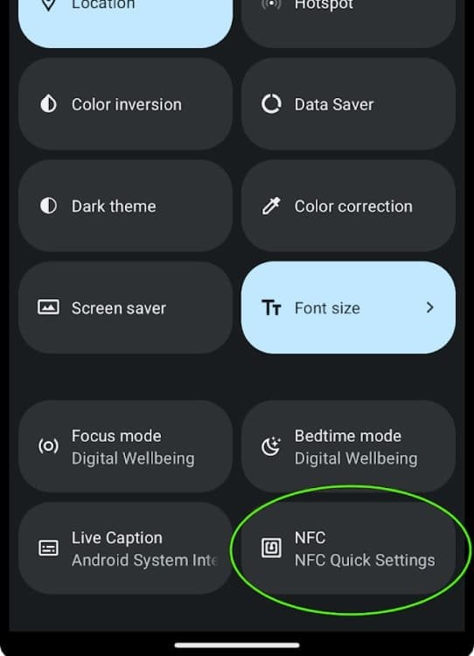This screenshot has width=474, height=656.
Task: Tap the Data Saver circle icon
Action: point(271,104)
